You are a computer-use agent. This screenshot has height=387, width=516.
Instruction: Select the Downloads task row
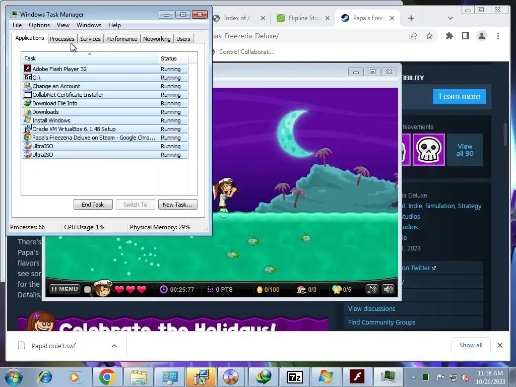105,111
